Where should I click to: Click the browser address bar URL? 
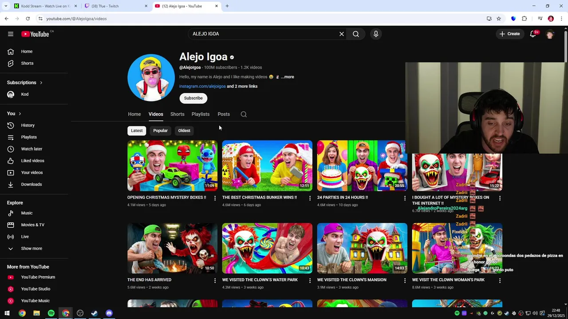click(x=76, y=19)
